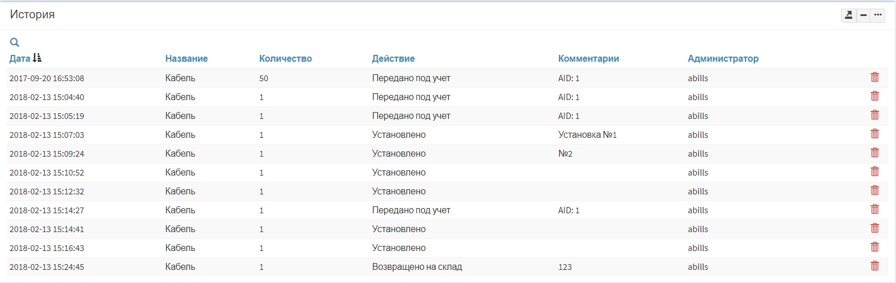The height and width of the screenshot is (283, 896).
Task: Remove the 2018-02-13 15:14:27 entry via trash icon
Action: click(875, 209)
